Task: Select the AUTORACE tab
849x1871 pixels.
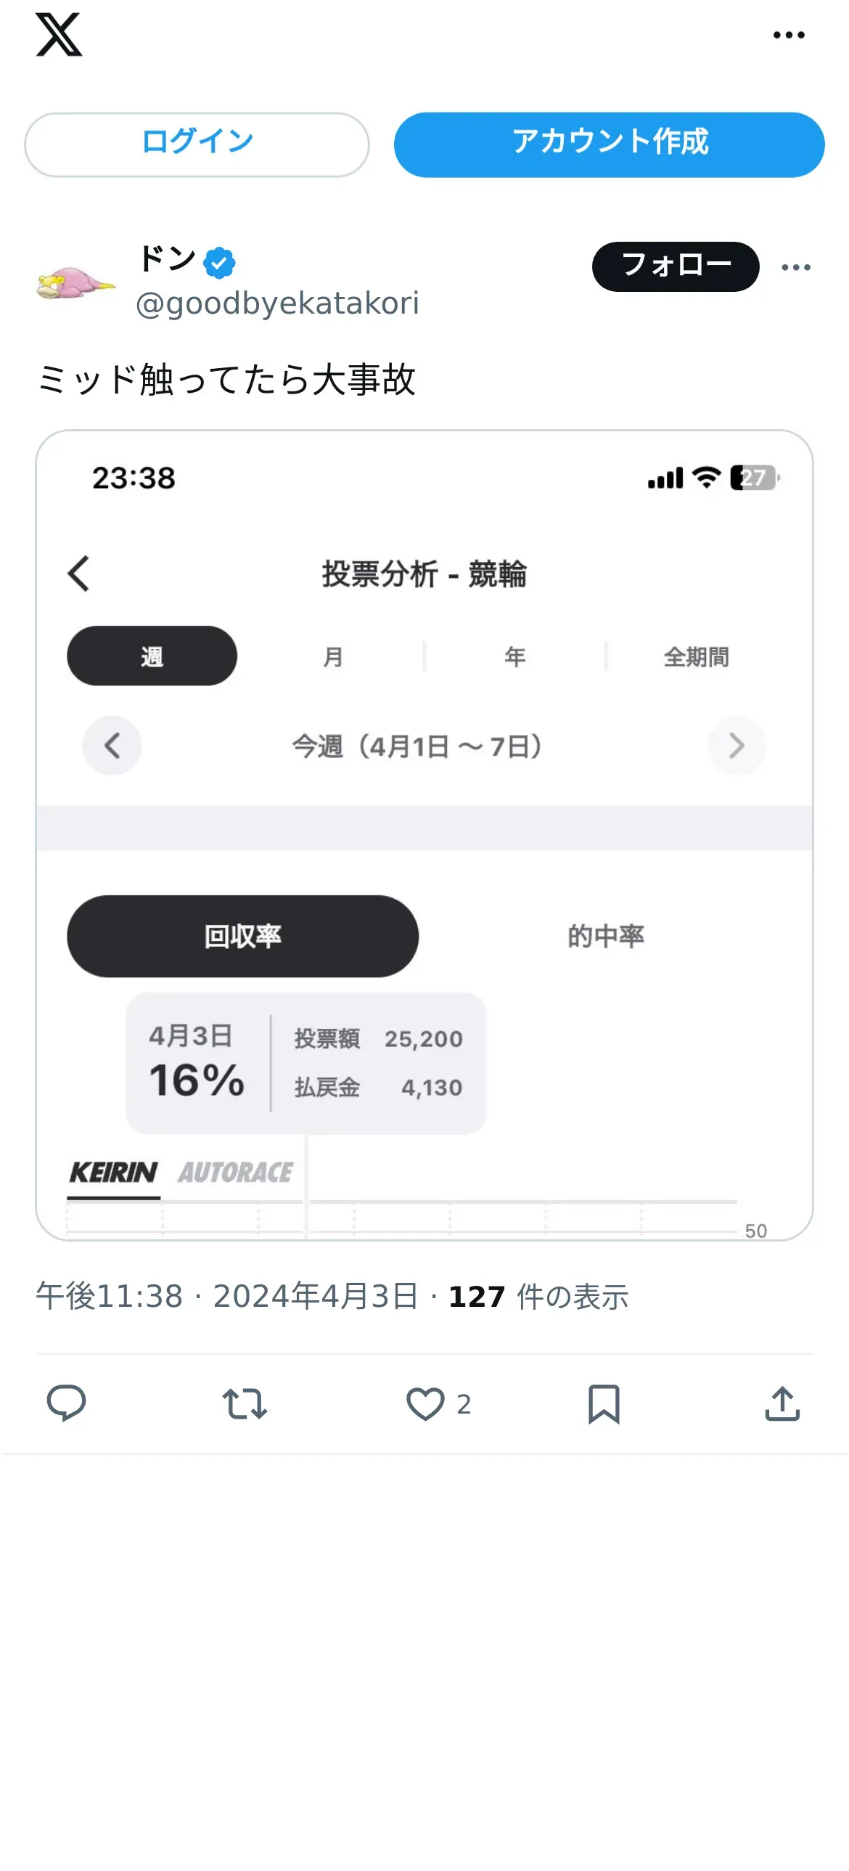Action: 236,1173
